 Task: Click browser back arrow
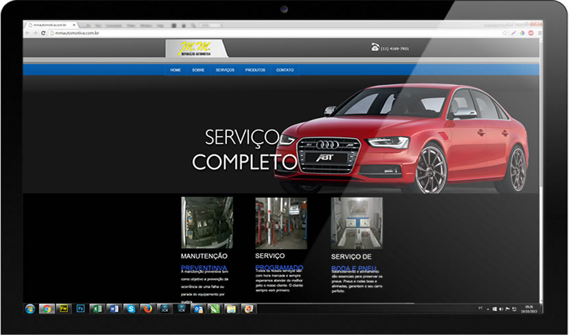27,33
